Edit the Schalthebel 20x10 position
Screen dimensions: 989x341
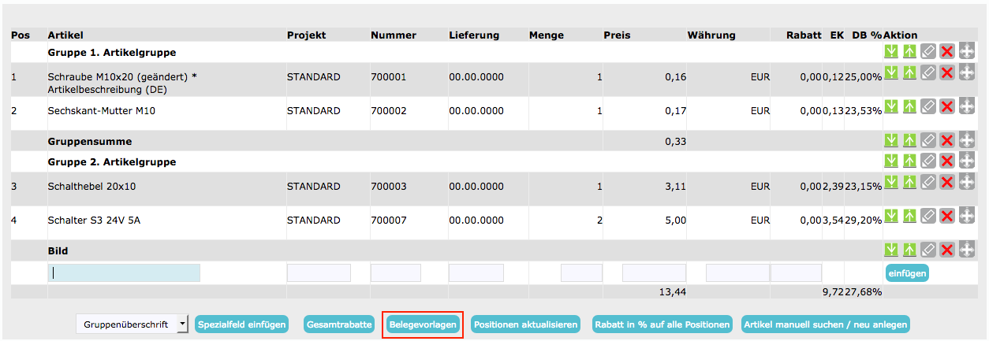[x=928, y=182]
